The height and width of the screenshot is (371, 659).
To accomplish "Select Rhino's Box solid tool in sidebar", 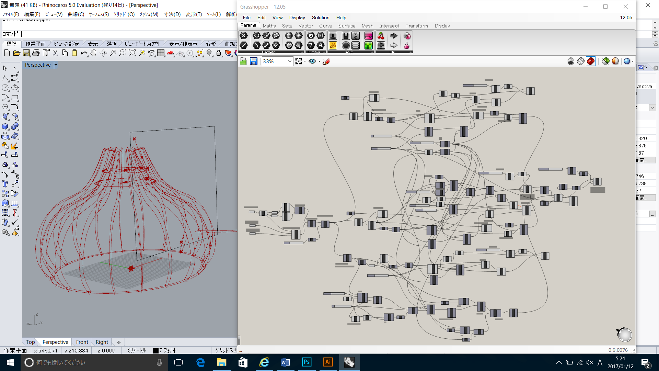I will 5,126.
